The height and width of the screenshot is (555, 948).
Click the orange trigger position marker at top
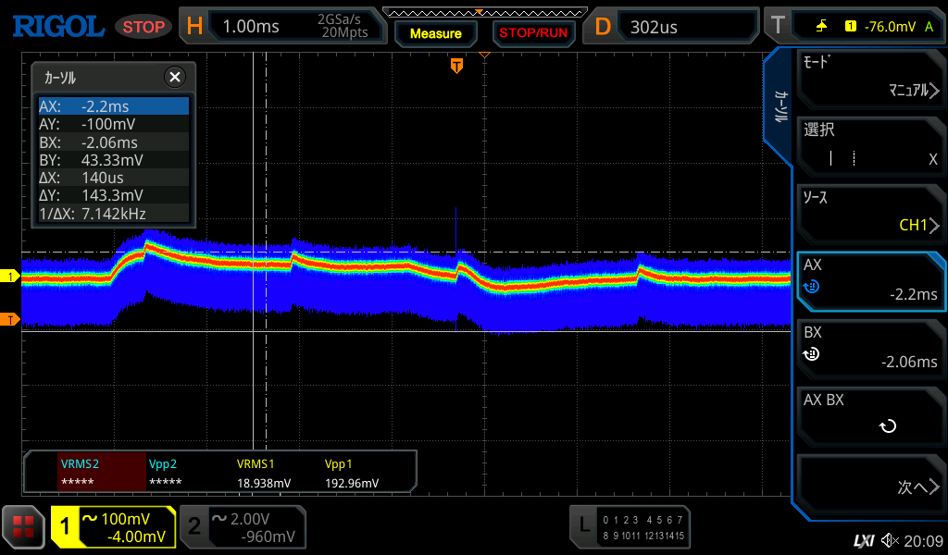point(456,65)
